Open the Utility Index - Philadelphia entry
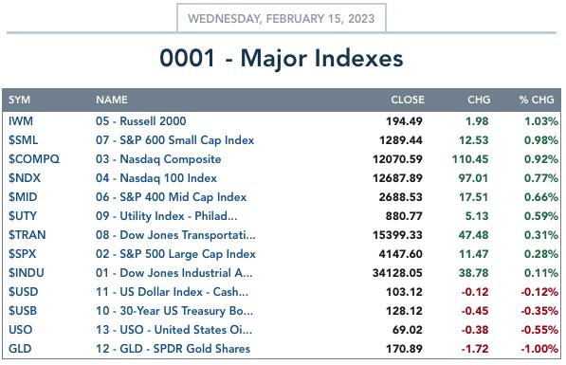This screenshot has width=566, height=365. (167, 216)
